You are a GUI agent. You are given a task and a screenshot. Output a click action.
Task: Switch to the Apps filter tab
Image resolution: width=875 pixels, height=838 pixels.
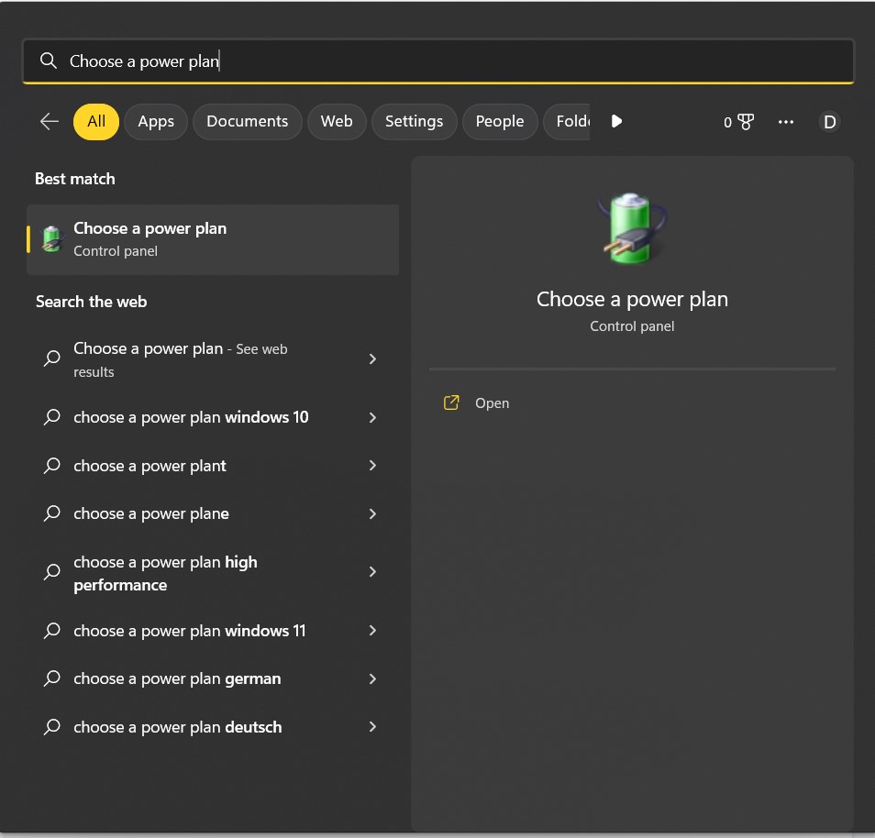pyautogui.click(x=155, y=120)
